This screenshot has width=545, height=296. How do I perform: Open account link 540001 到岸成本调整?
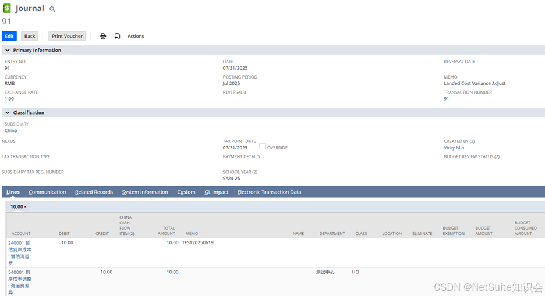coord(19,282)
